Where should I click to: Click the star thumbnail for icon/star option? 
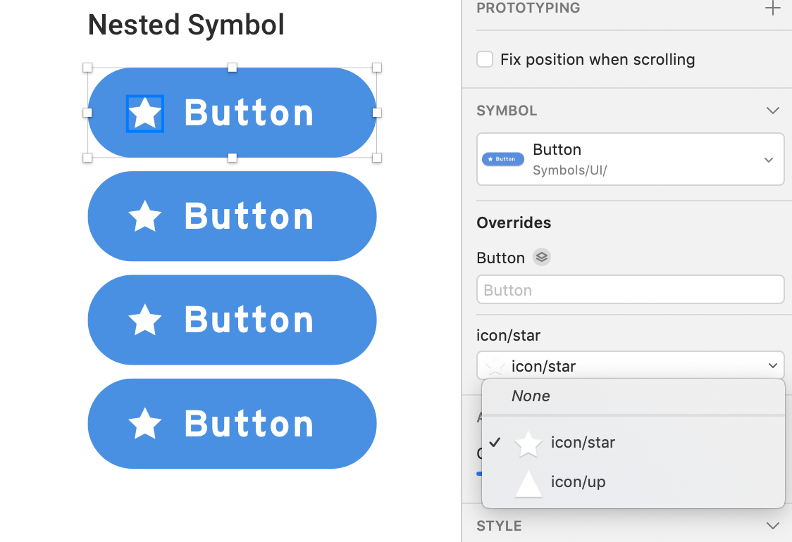pyautogui.click(x=528, y=443)
